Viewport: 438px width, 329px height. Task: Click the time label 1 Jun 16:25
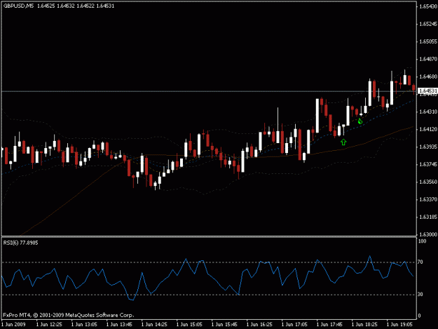pos(259,325)
